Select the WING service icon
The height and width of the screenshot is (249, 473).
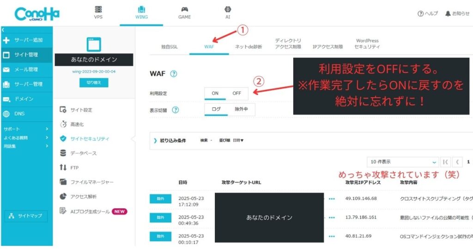click(141, 9)
